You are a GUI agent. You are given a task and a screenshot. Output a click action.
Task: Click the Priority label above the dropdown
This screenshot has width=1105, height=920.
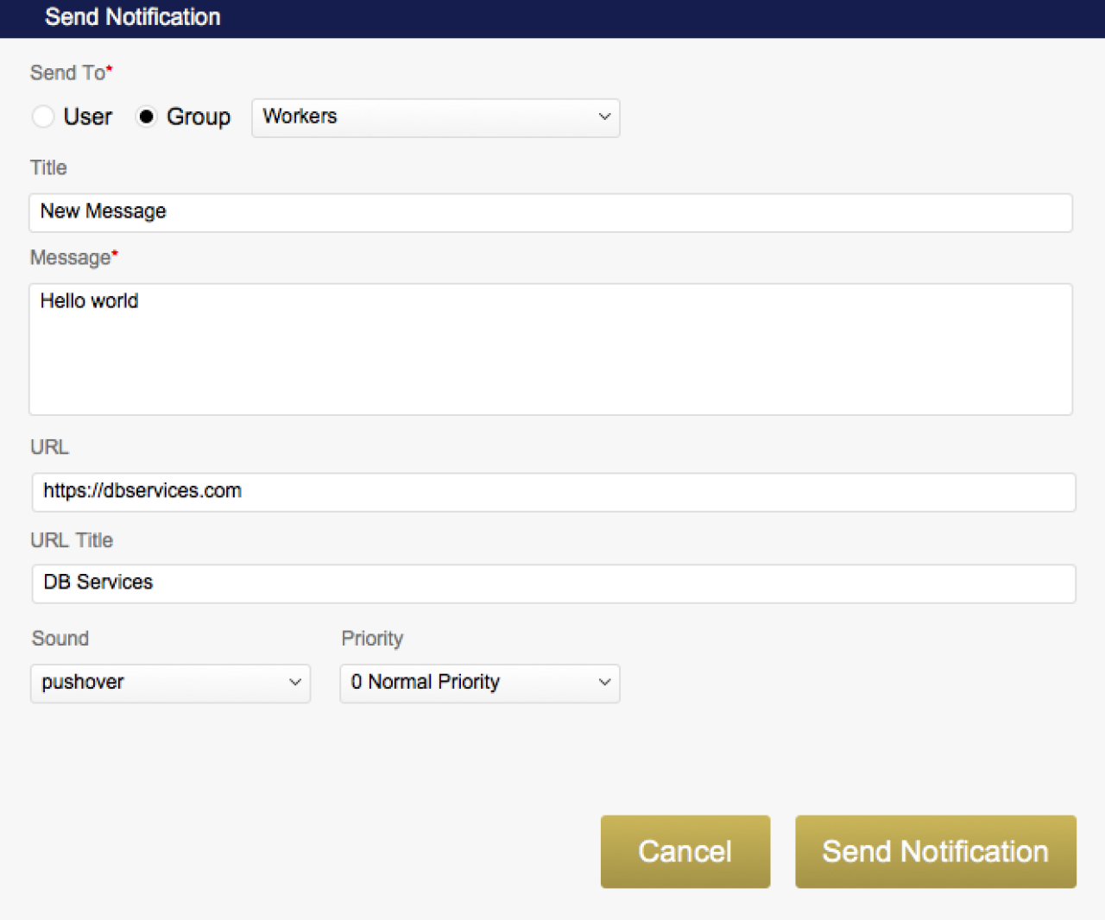(372, 639)
